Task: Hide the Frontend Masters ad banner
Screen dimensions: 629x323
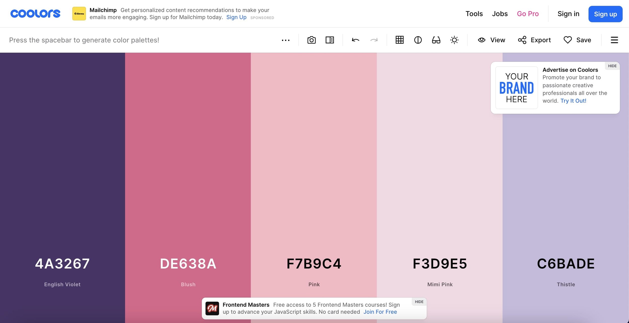Action: [x=419, y=302]
